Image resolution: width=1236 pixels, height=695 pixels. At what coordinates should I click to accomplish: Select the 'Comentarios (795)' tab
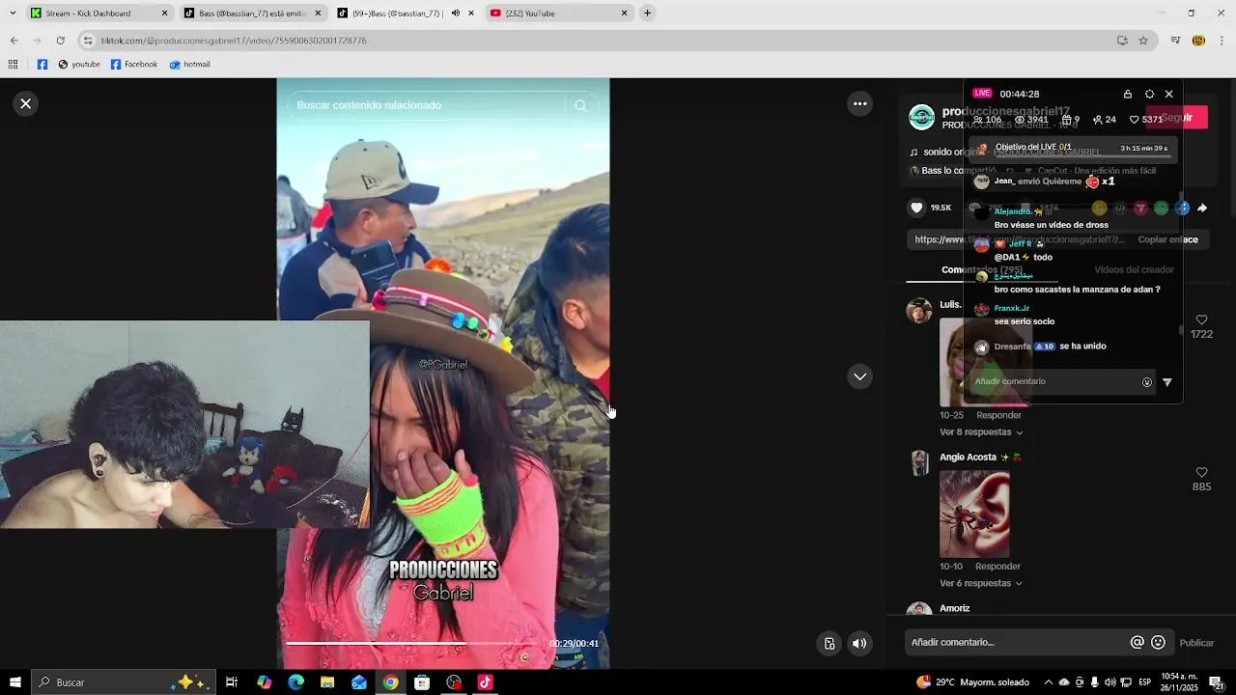click(982, 270)
